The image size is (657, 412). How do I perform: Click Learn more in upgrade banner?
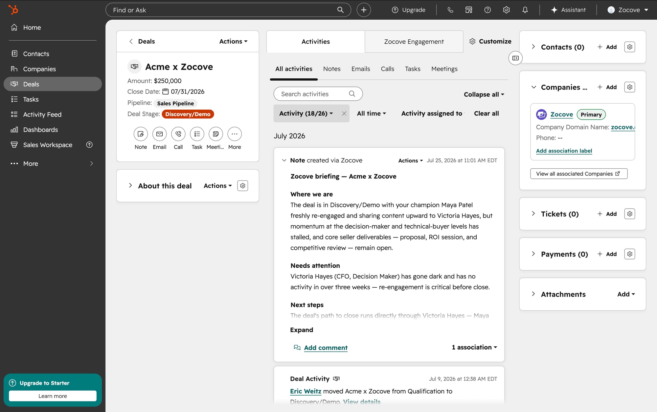(53, 396)
